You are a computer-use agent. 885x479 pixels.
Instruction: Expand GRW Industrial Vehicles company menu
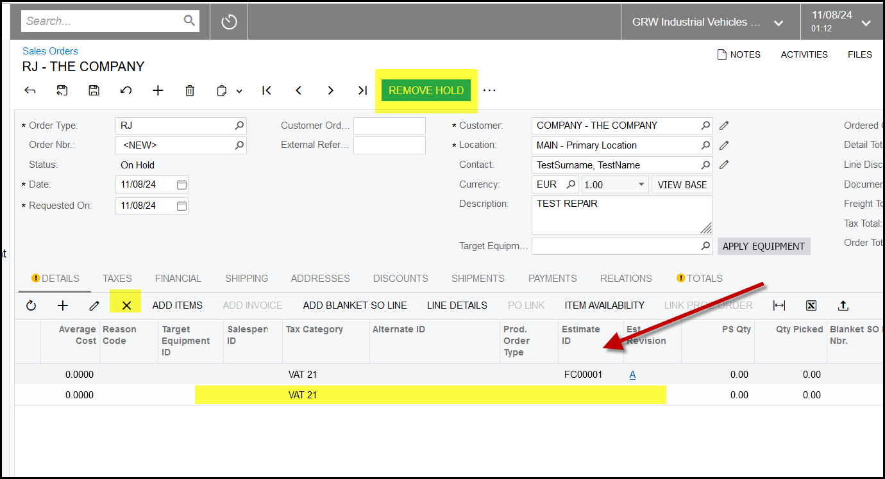[779, 22]
